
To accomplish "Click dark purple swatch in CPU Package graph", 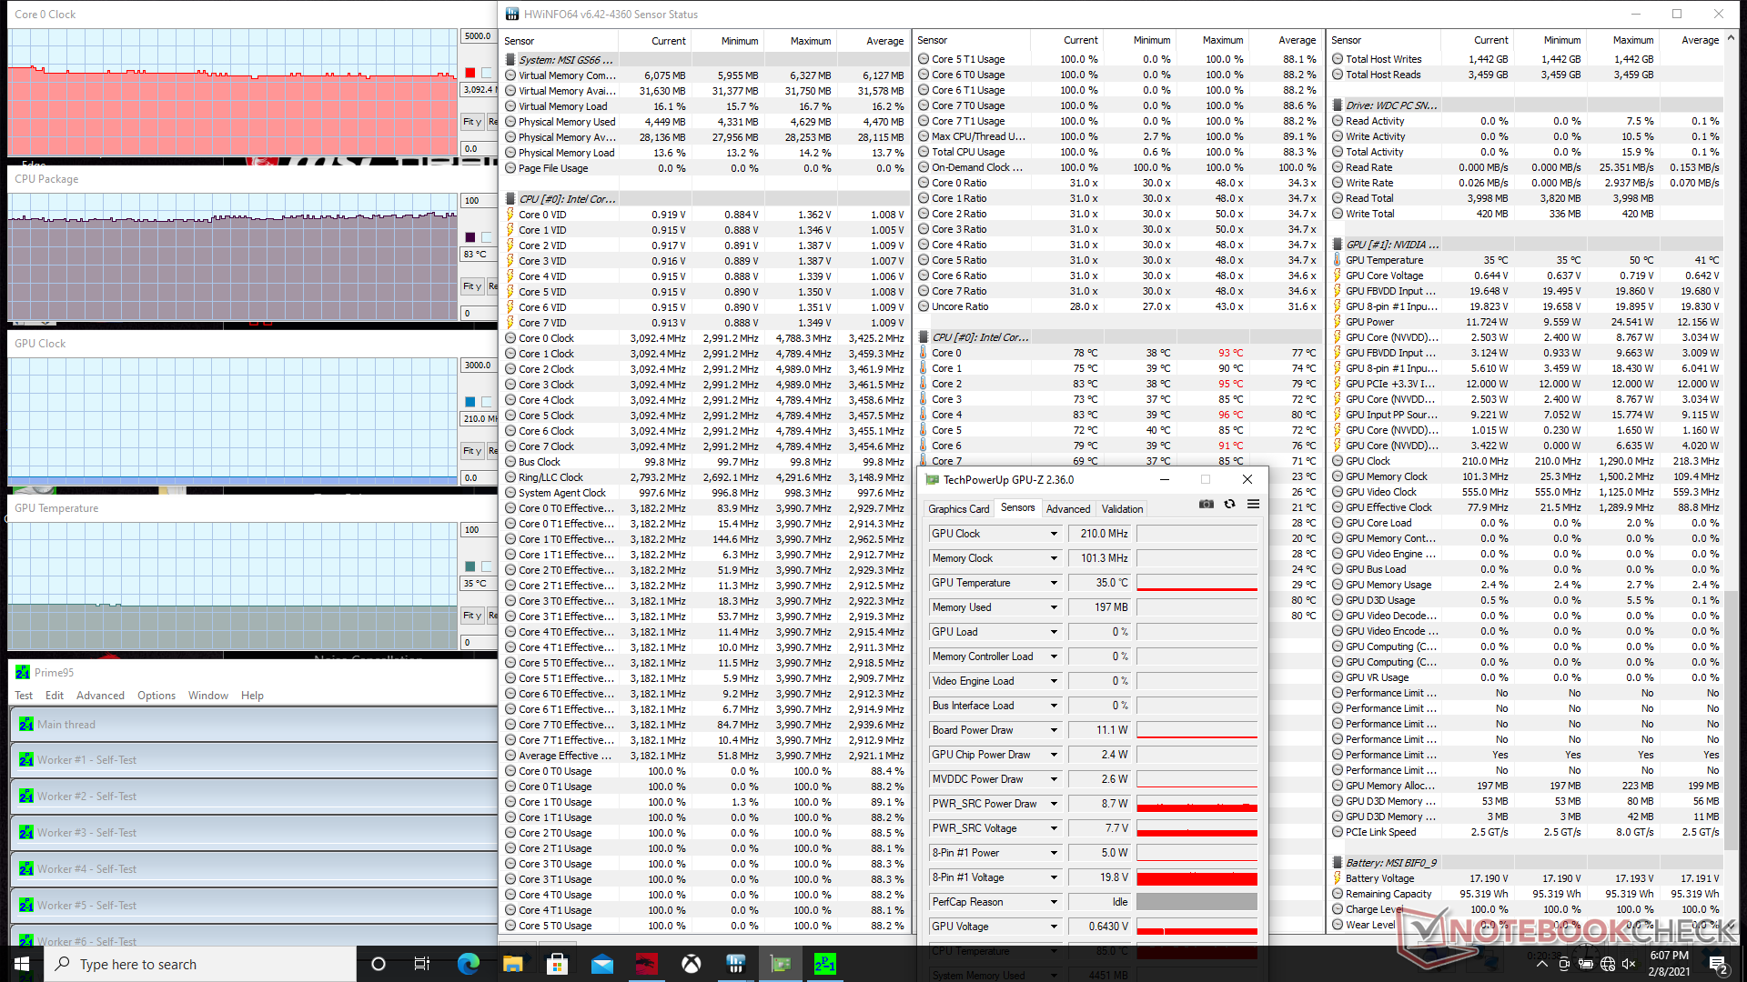I will [x=470, y=237].
